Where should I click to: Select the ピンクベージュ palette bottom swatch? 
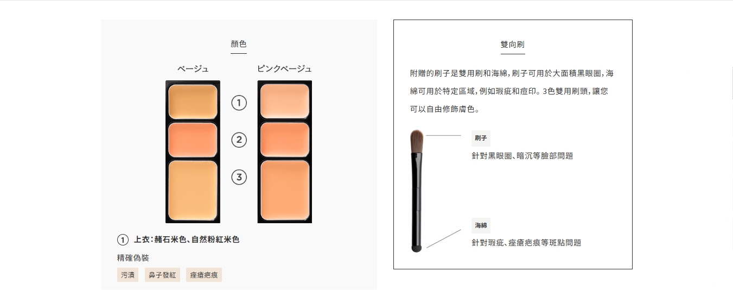click(285, 190)
